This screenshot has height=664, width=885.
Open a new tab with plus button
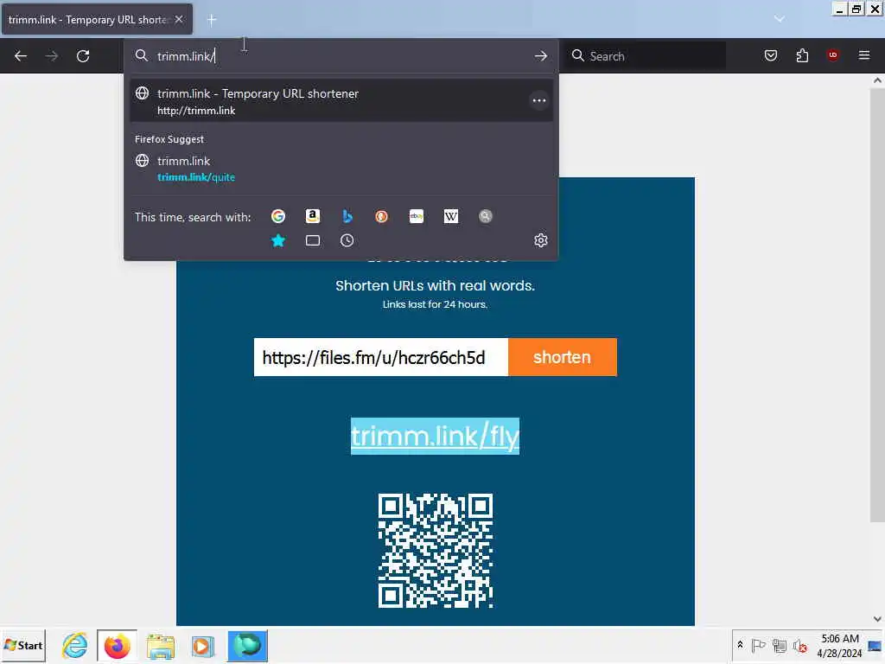pyautogui.click(x=212, y=20)
